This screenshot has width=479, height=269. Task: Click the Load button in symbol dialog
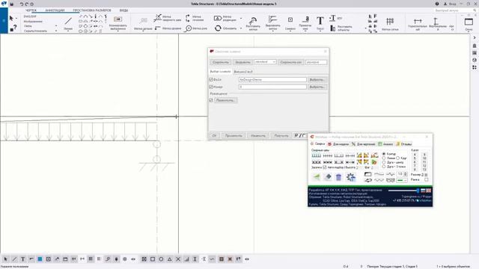pos(242,62)
